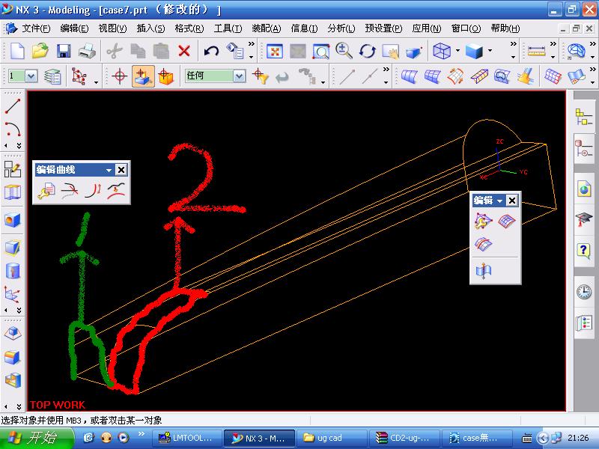This screenshot has height=449, width=599.
Task: Click the datum axes icon on left toolbar
Action: tap(13, 294)
